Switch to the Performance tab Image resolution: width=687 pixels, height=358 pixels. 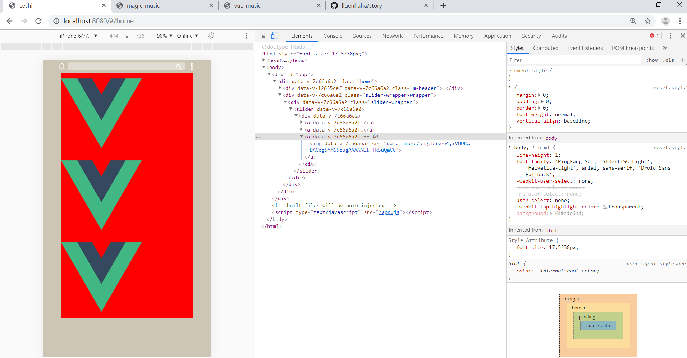tap(428, 36)
